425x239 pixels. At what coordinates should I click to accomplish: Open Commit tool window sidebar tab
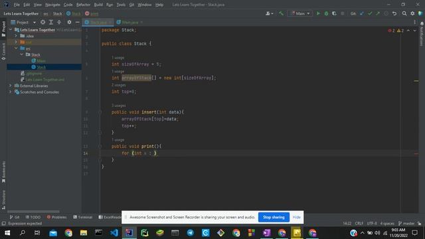(3, 52)
